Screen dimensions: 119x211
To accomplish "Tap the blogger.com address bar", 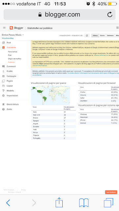I will click(59, 15).
